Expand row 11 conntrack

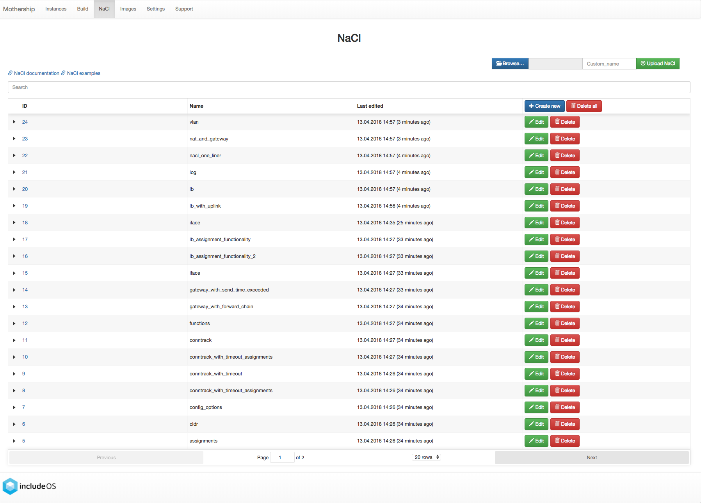(x=14, y=340)
